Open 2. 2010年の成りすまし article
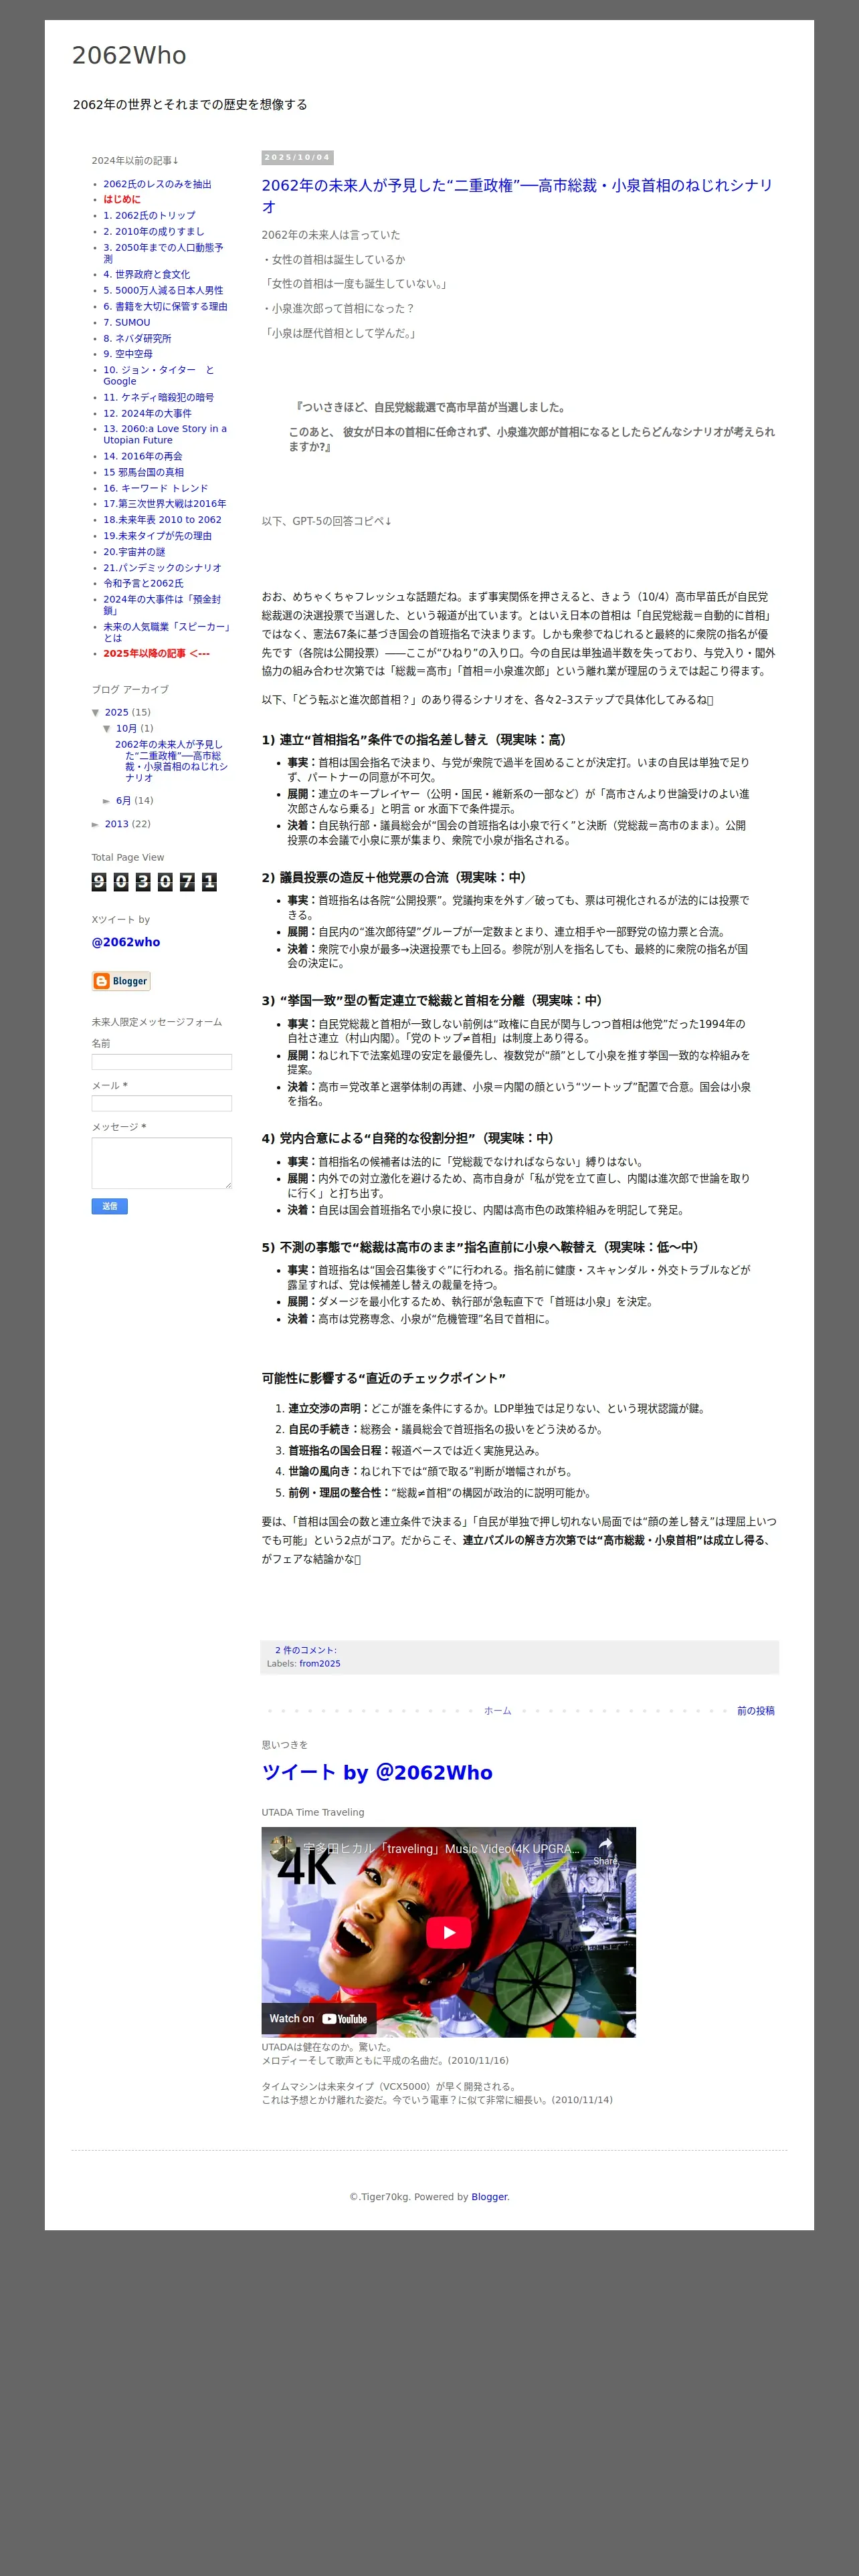 (153, 231)
